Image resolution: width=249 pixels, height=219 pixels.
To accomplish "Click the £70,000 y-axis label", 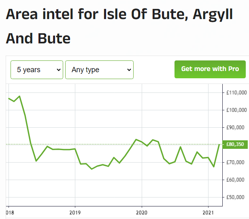I will pos(236,163).
